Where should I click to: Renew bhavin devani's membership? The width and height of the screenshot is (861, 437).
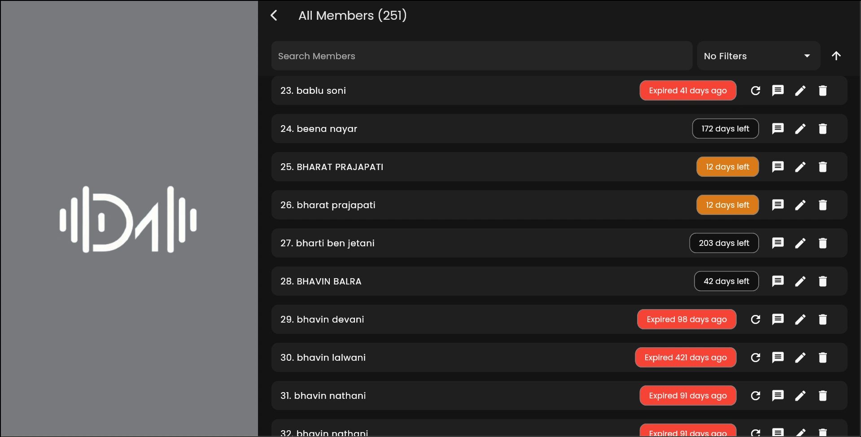click(756, 319)
